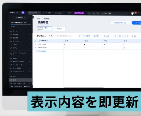Click the setup progress bar under ビジネスを設定しましょう

(x=21, y=25)
